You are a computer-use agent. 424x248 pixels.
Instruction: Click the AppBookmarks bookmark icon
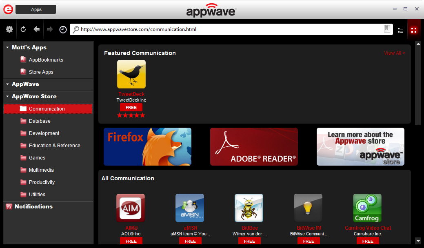pos(23,60)
